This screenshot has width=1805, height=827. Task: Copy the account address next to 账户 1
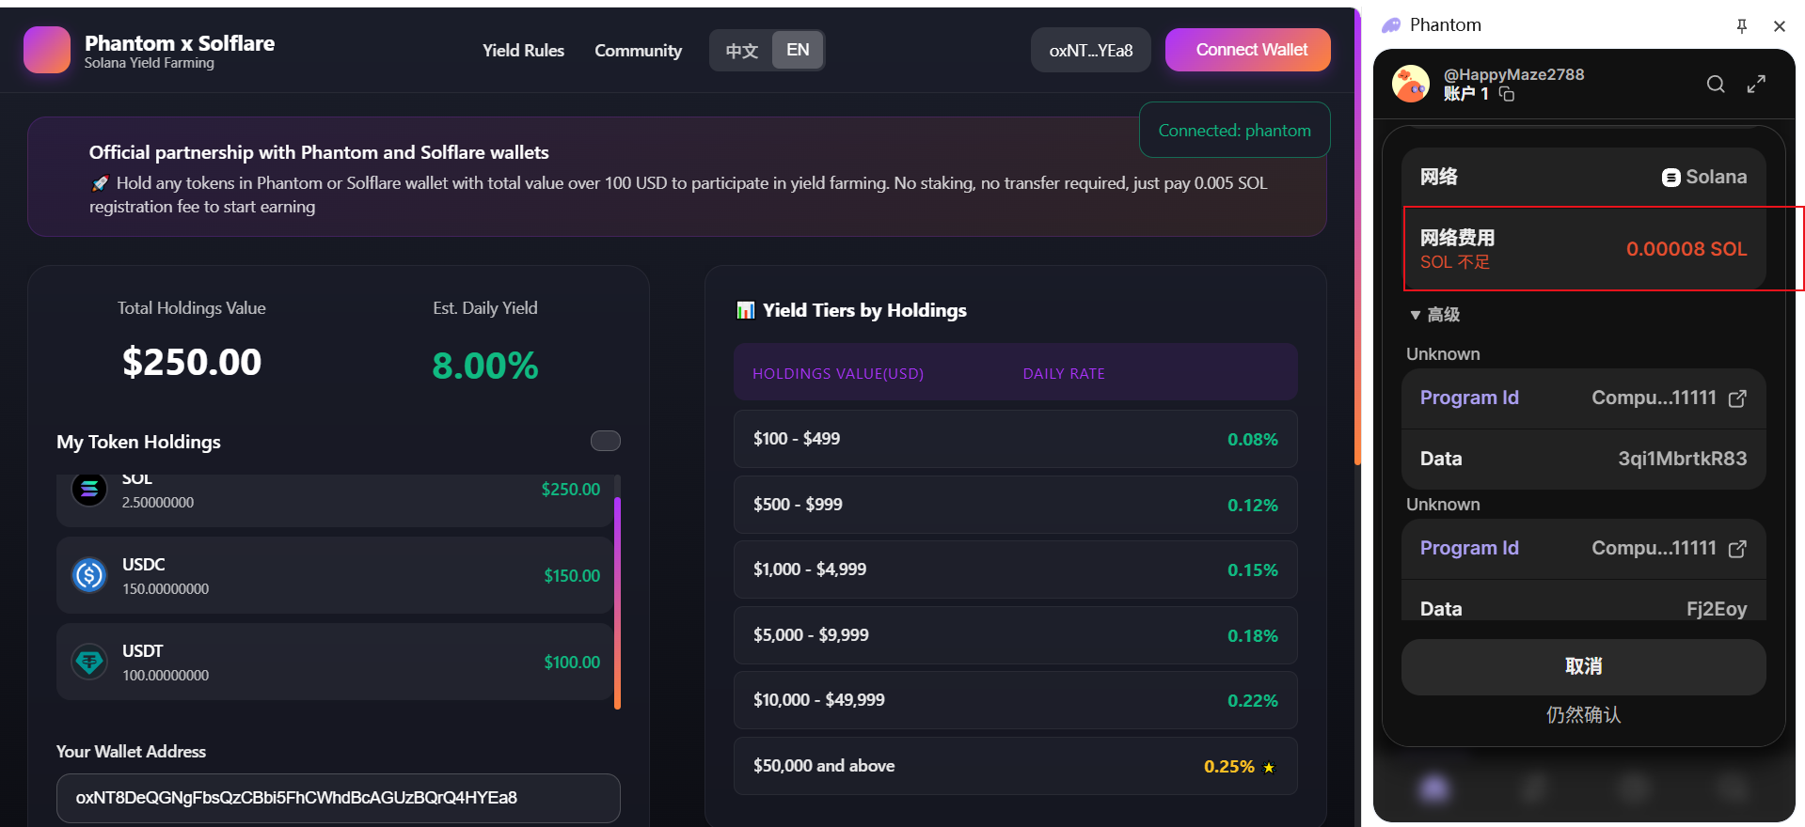(1506, 94)
